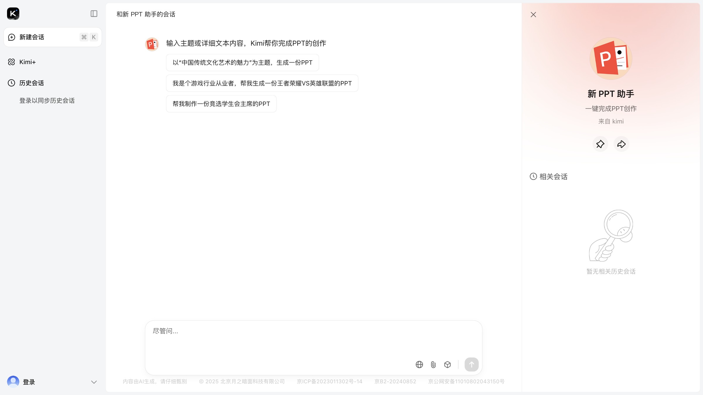Click 登录以同步历史会话 link
The height and width of the screenshot is (395, 703).
pos(47,100)
